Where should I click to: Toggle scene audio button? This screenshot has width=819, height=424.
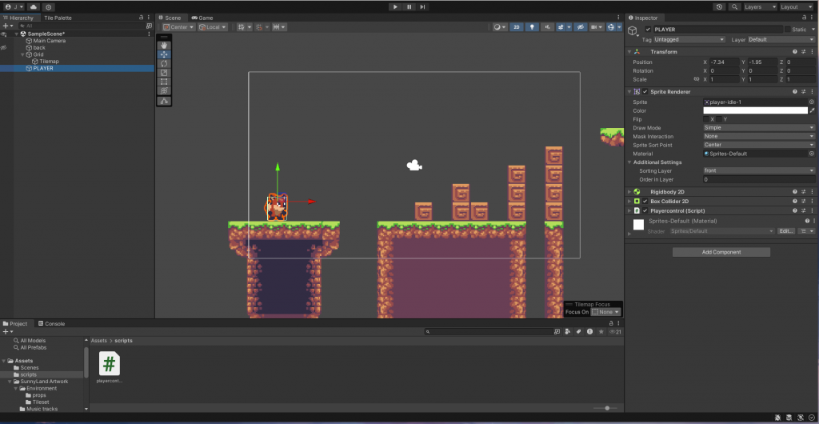click(547, 27)
